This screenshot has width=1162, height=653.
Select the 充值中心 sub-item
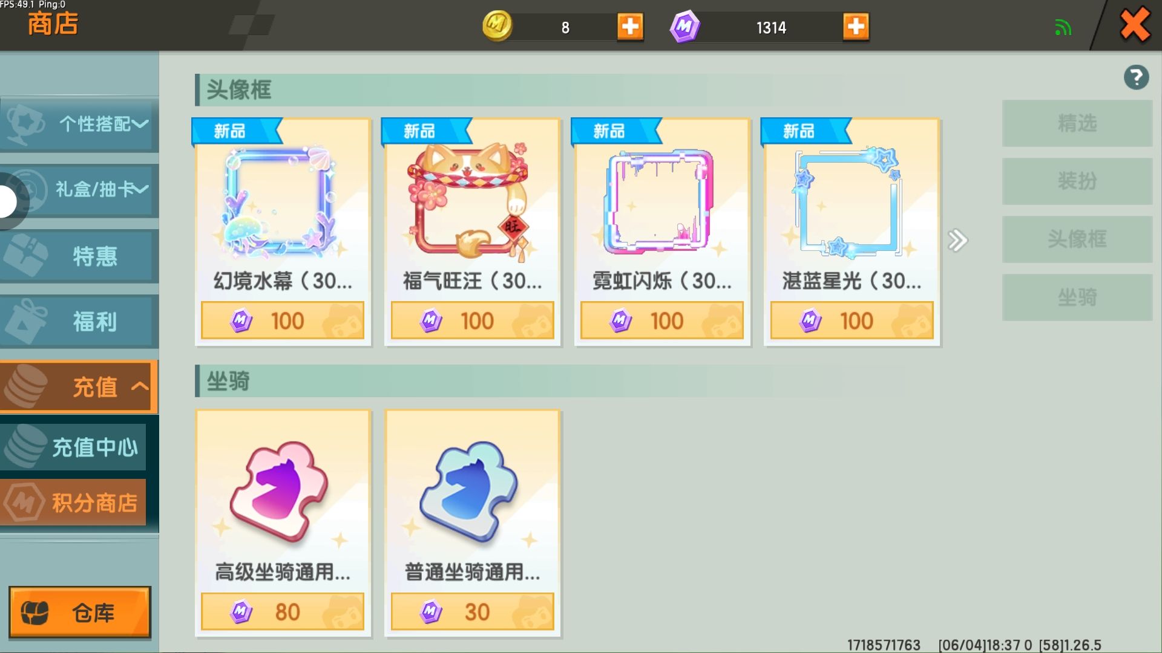point(73,447)
